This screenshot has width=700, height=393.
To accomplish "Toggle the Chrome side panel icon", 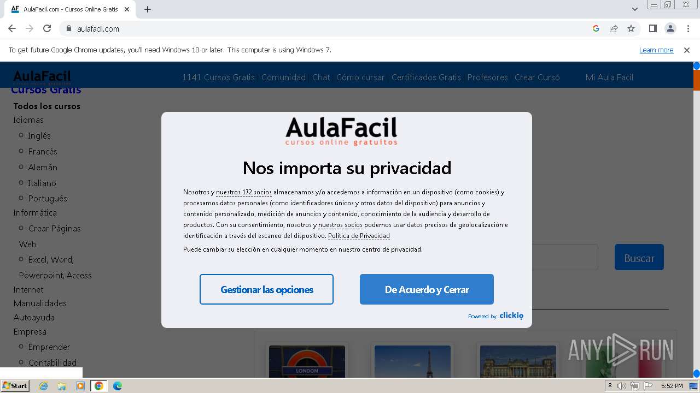I will (653, 28).
